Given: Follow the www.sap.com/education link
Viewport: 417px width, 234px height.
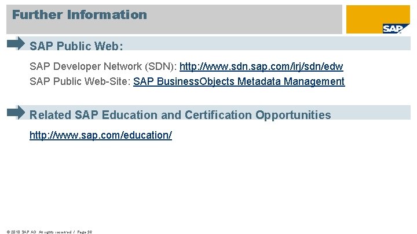Looking at the screenshot, I should pos(101,135).
